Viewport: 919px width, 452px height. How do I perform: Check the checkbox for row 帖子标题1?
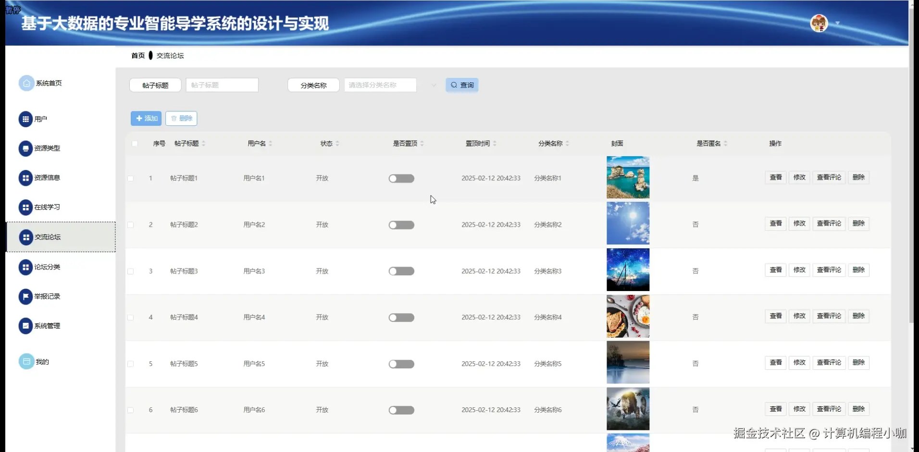pos(130,179)
